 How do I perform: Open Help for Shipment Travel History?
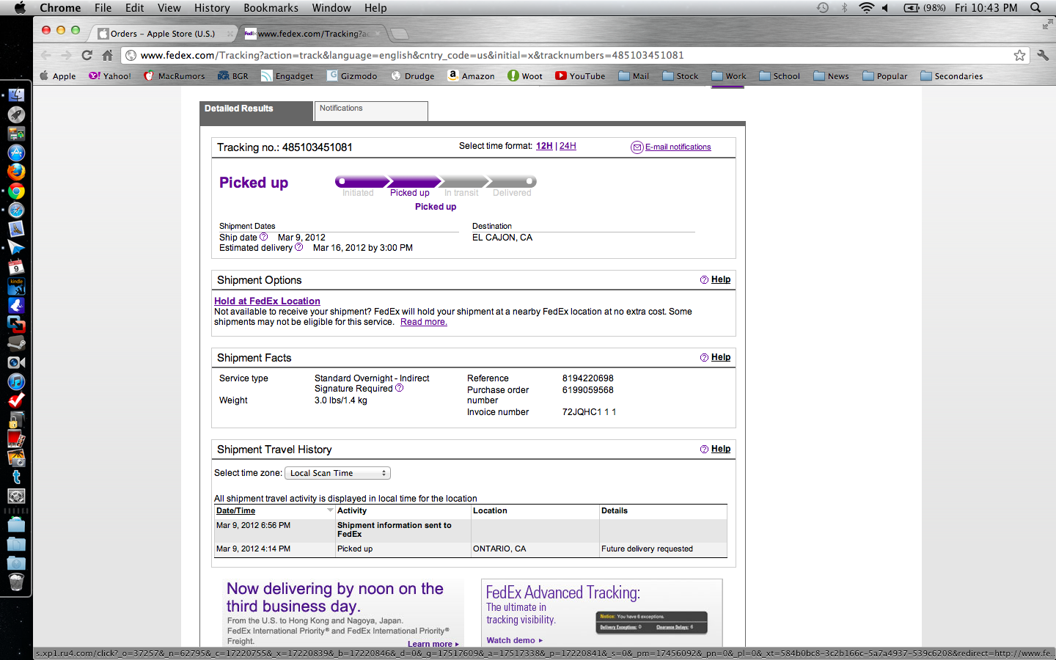(721, 449)
